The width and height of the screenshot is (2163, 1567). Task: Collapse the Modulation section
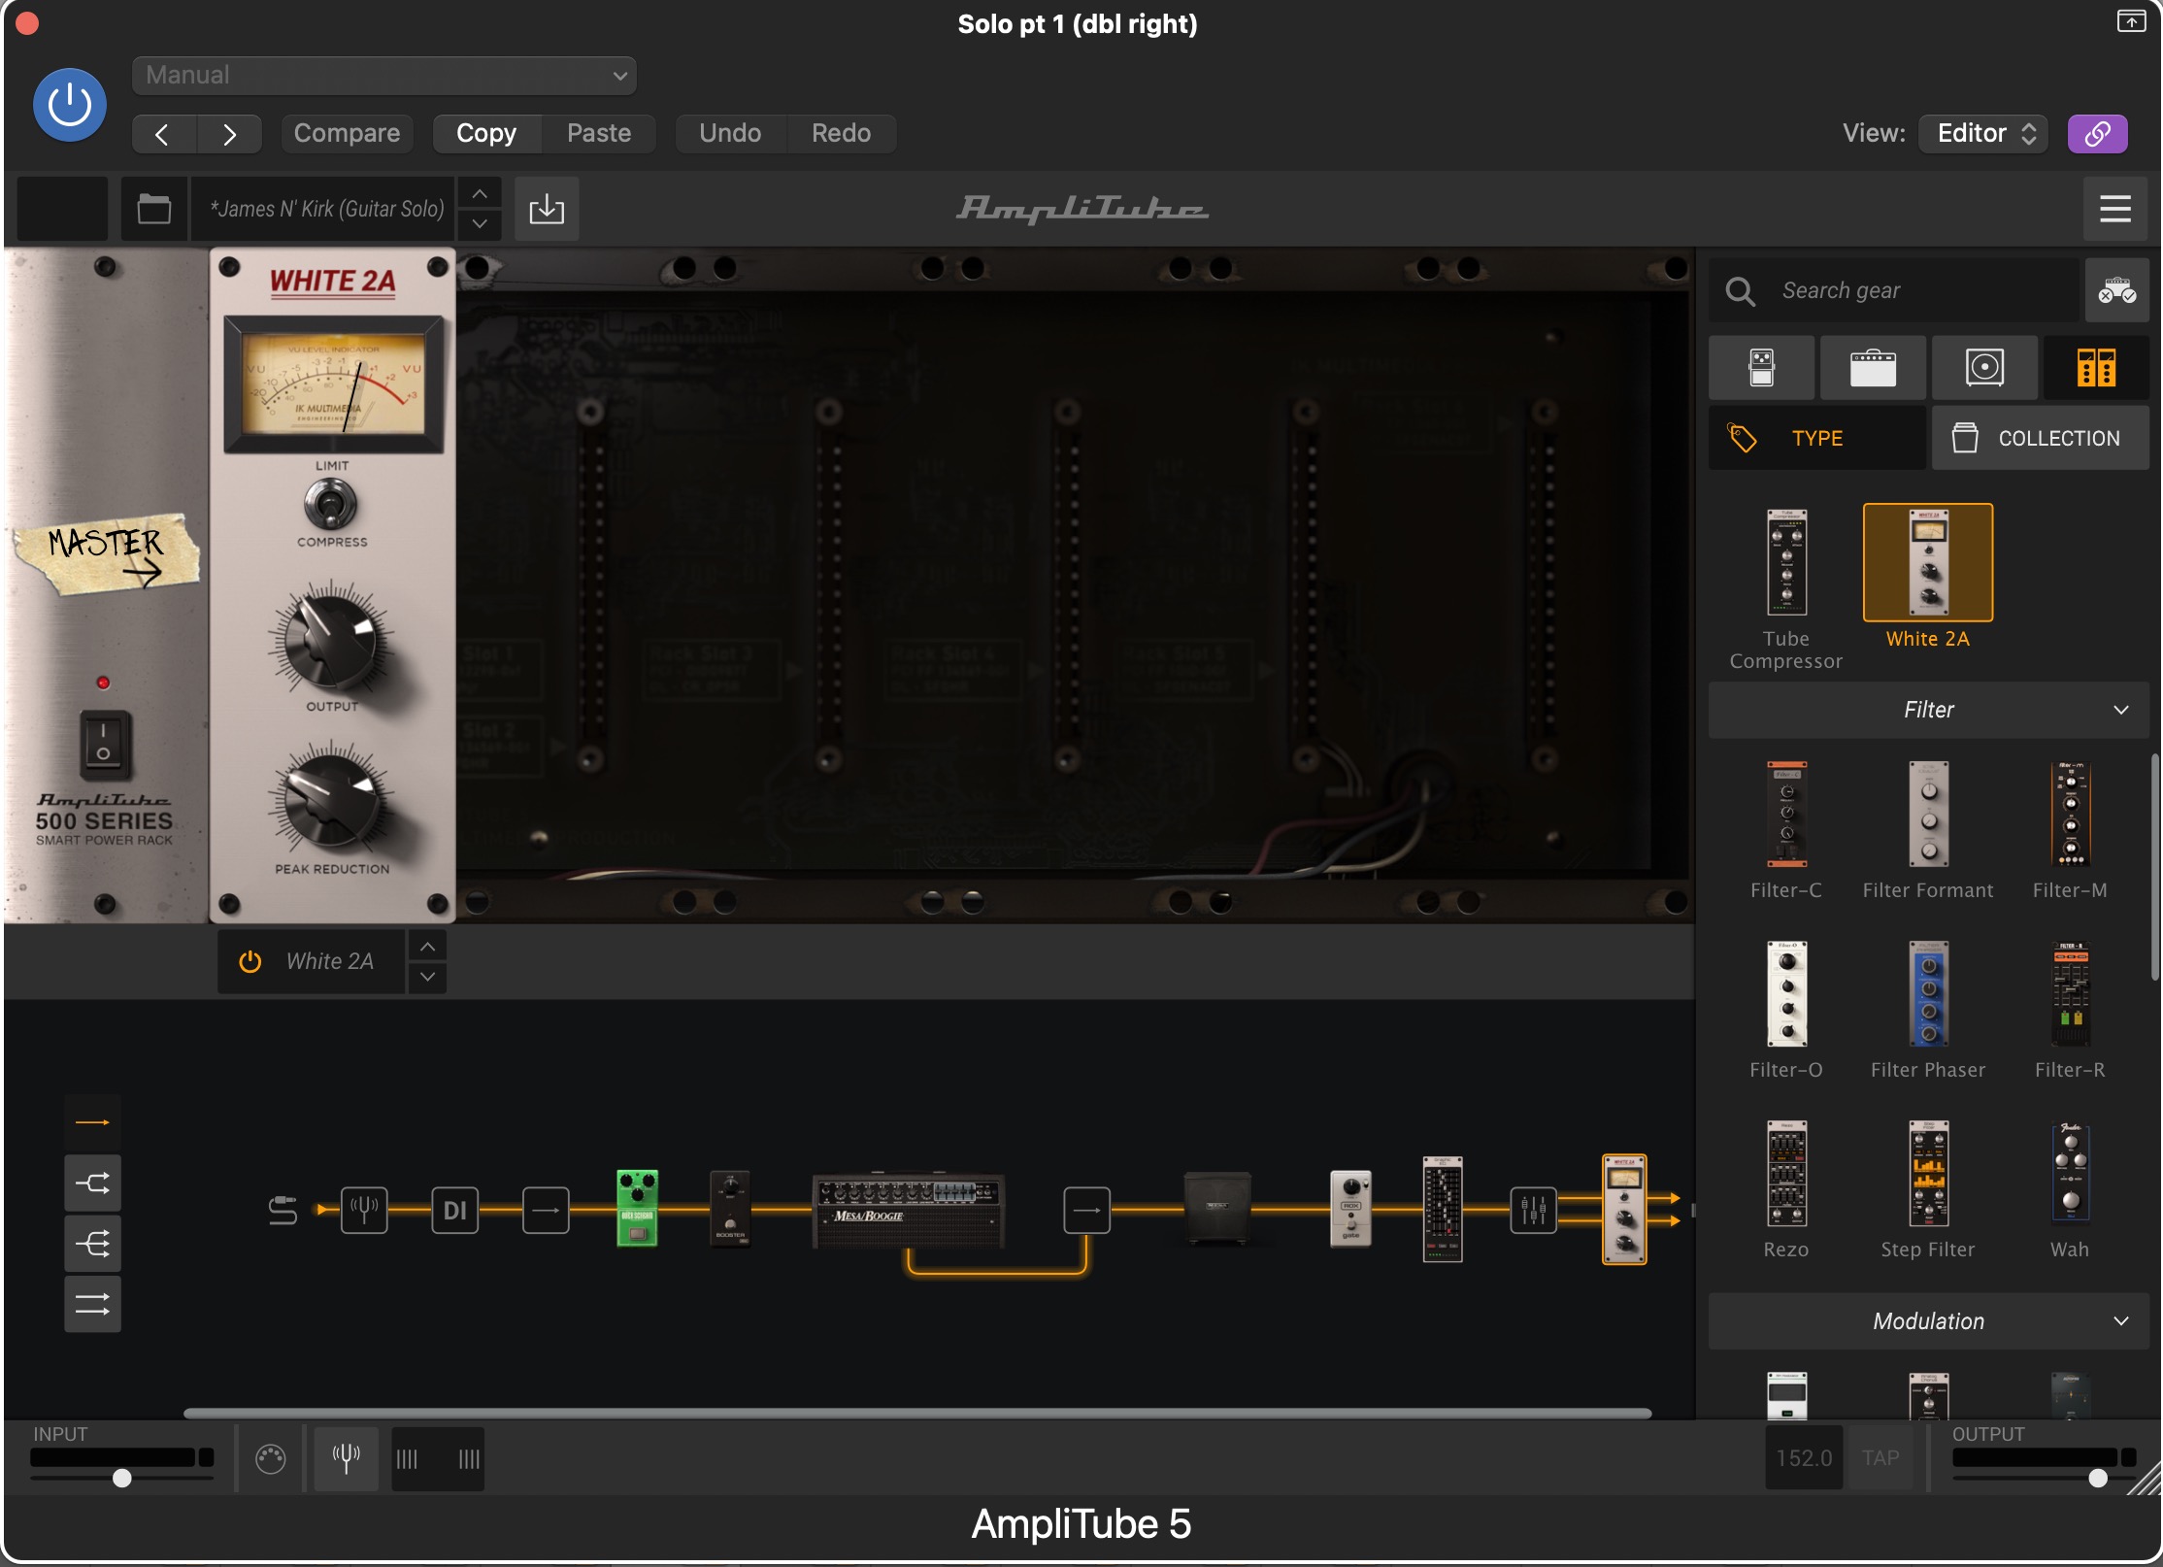tap(1929, 1321)
